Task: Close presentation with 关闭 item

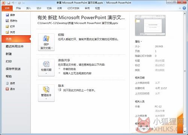Action: click(10, 32)
